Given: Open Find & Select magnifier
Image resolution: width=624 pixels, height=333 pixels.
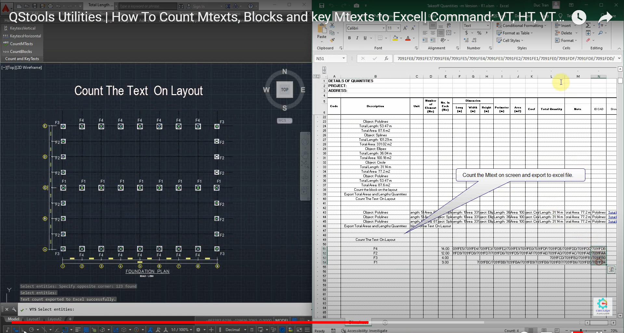Looking at the screenshot, I should [601, 33].
